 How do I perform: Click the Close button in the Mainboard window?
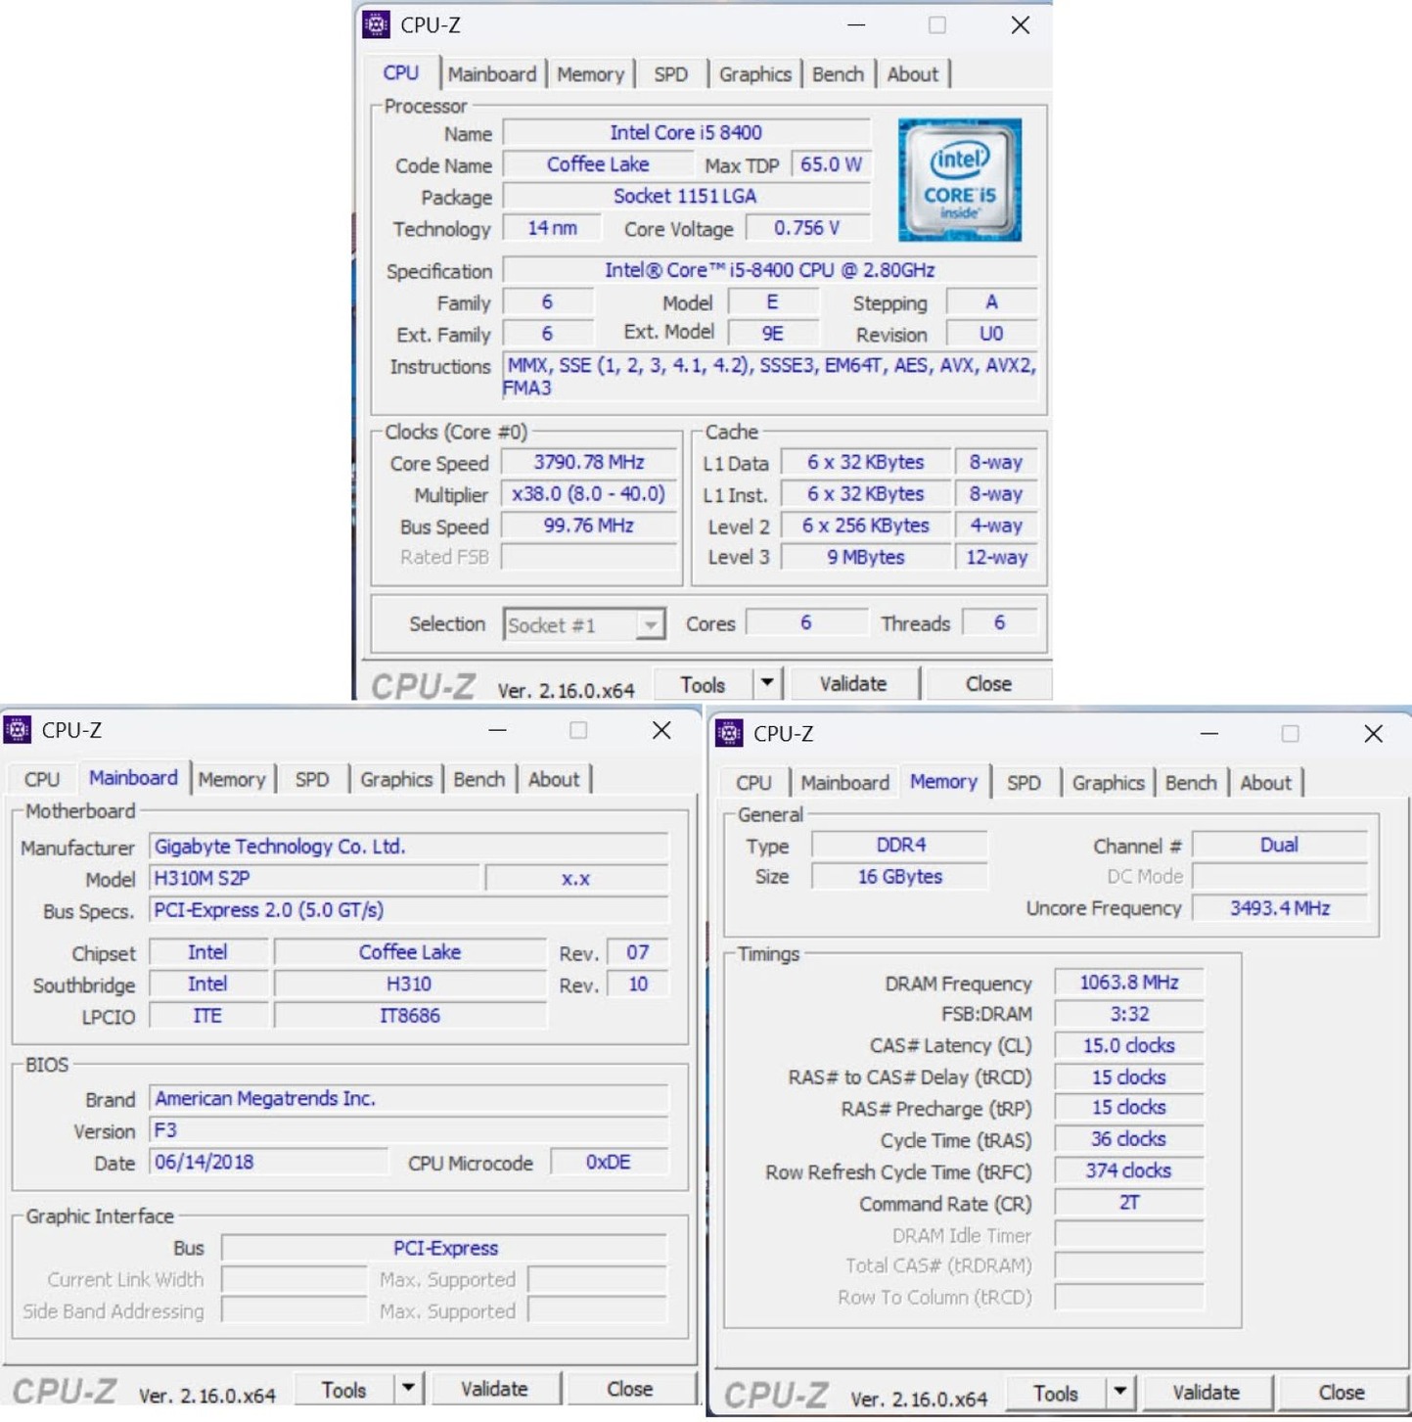tap(629, 1389)
